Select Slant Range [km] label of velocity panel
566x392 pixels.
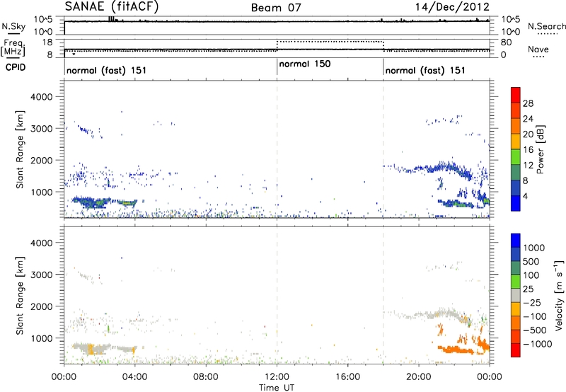click(x=20, y=295)
